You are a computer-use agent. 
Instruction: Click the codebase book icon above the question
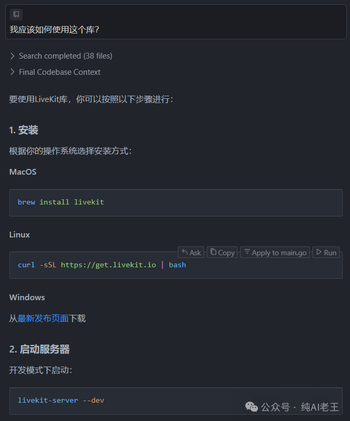pos(16,15)
